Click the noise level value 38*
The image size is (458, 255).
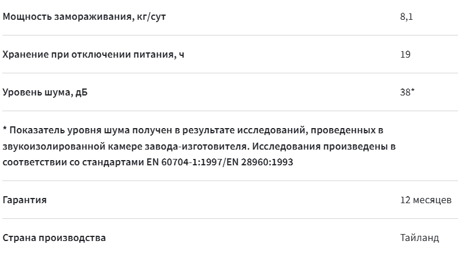point(407,92)
